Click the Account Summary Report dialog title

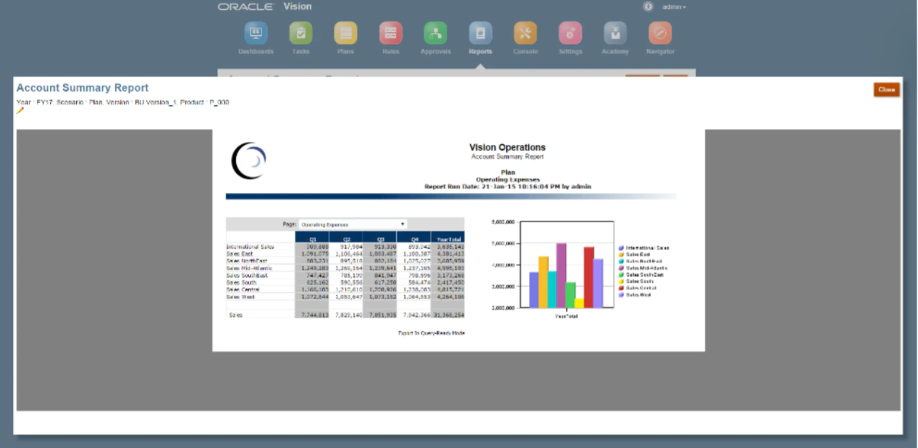click(83, 88)
